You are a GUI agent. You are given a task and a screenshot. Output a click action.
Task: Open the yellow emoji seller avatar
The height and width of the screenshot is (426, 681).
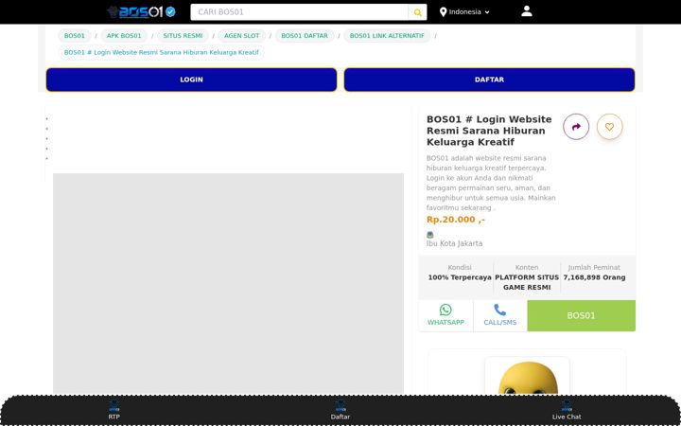(x=527, y=377)
